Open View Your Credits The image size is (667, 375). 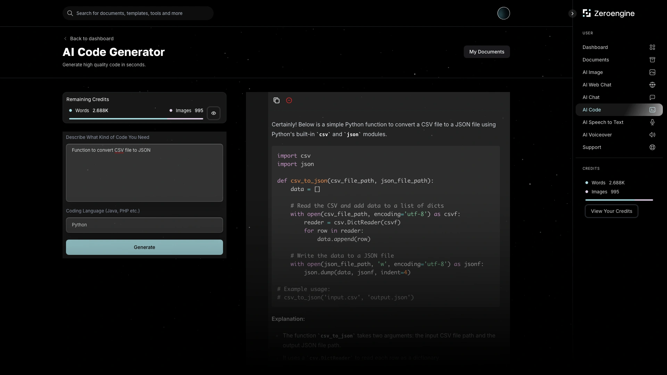[x=611, y=211]
